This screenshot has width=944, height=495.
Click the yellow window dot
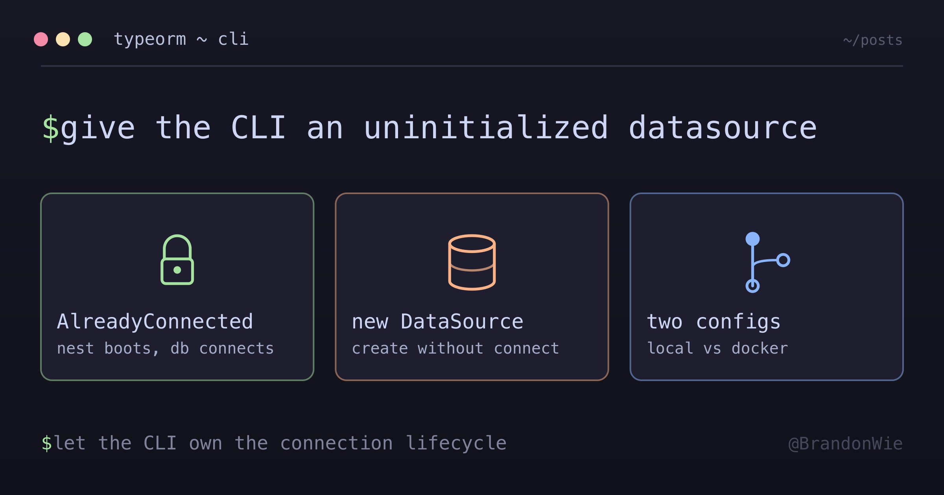(63, 39)
